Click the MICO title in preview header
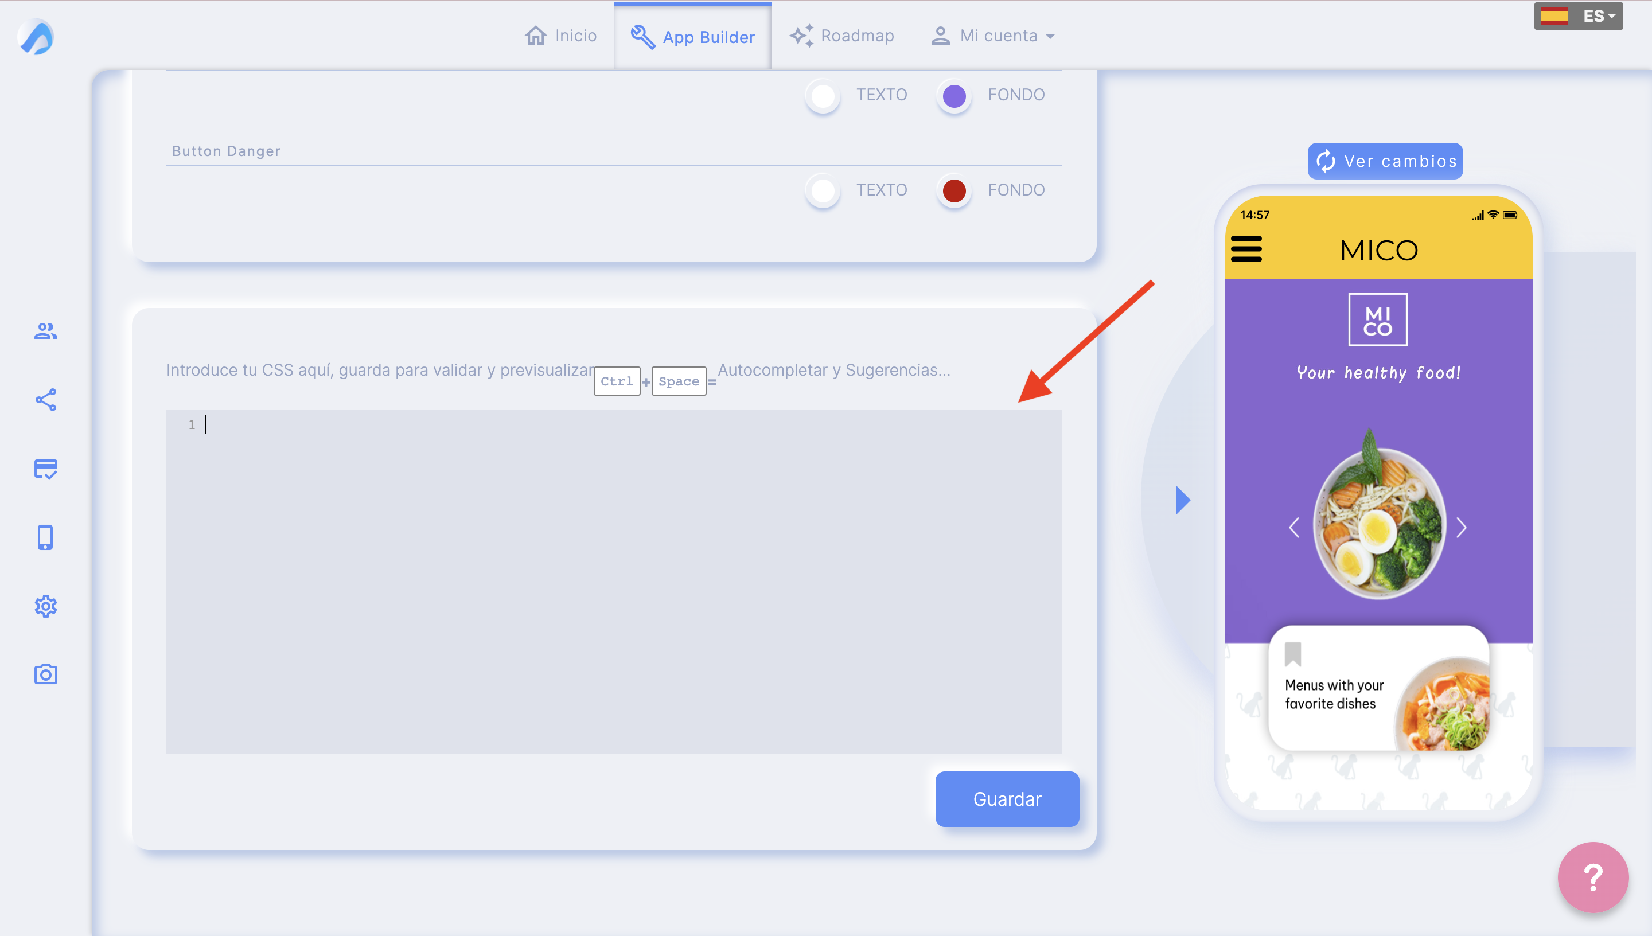Viewport: 1652px width, 936px height. click(1379, 250)
